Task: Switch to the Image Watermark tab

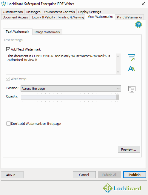Action: [47, 32]
